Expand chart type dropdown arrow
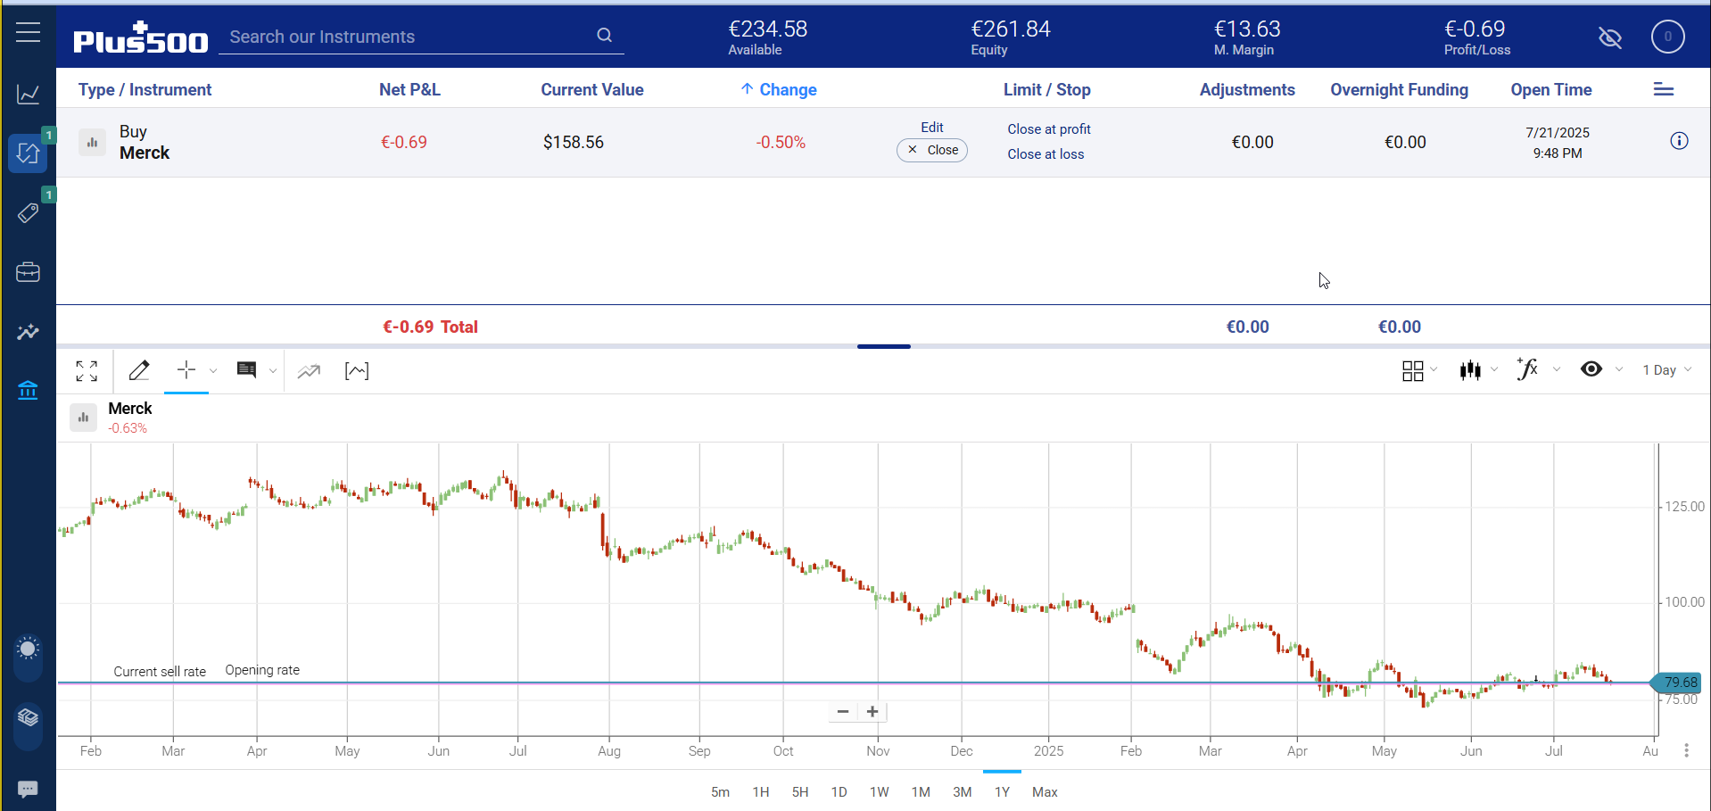1711x811 pixels. 1494,369
